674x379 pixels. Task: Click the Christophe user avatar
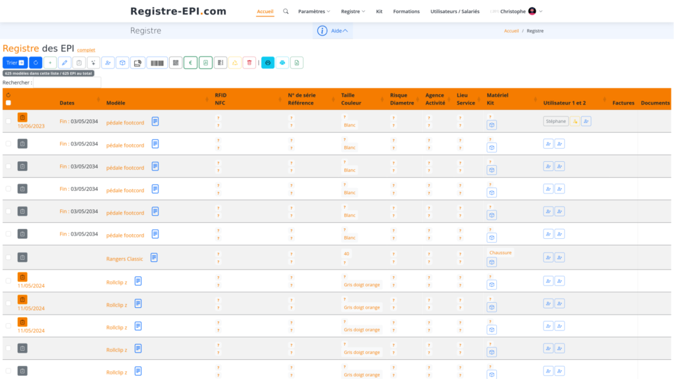coord(532,11)
